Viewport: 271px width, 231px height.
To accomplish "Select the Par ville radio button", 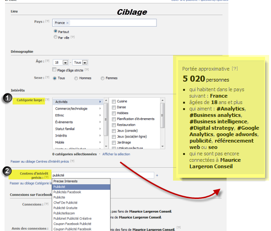I will [x=55, y=37].
